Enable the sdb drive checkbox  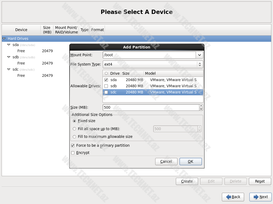(106, 86)
